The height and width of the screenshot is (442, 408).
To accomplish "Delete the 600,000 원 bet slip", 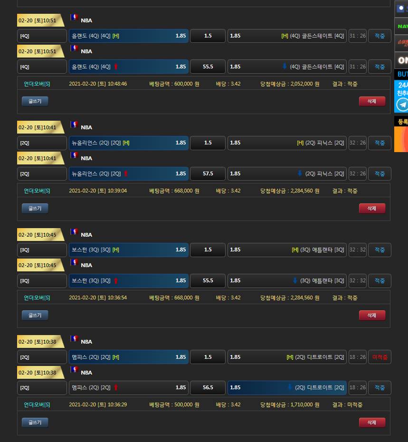I will click(x=372, y=101).
